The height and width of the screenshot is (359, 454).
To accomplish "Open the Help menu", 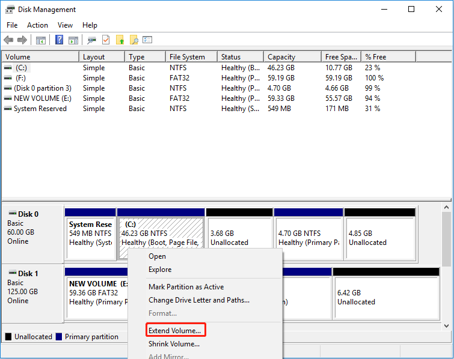I will (90, 25).
